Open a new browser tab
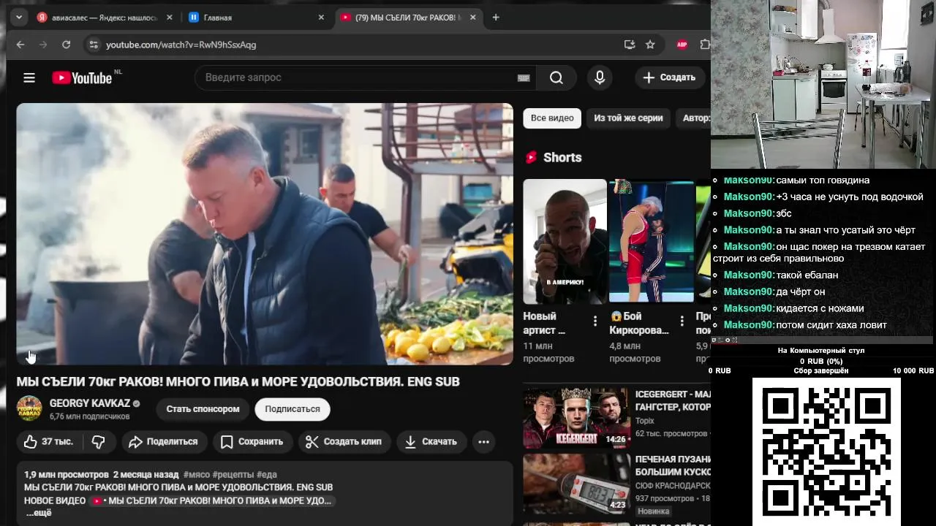 point(496,18)
